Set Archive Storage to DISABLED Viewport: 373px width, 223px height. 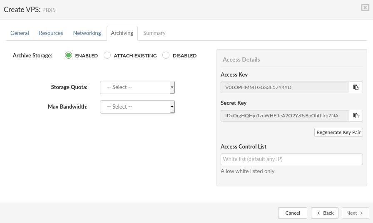click(x=166, y=55)
